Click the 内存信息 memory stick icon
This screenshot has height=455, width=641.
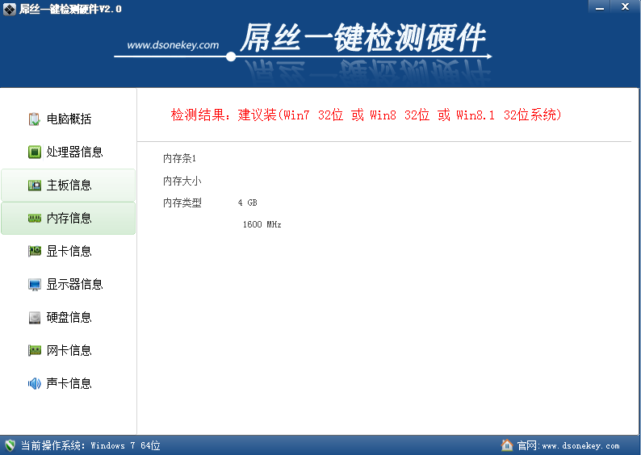click(35, 219)
